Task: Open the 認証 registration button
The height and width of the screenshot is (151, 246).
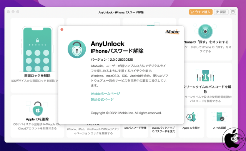Action: (x=221, y=12)
